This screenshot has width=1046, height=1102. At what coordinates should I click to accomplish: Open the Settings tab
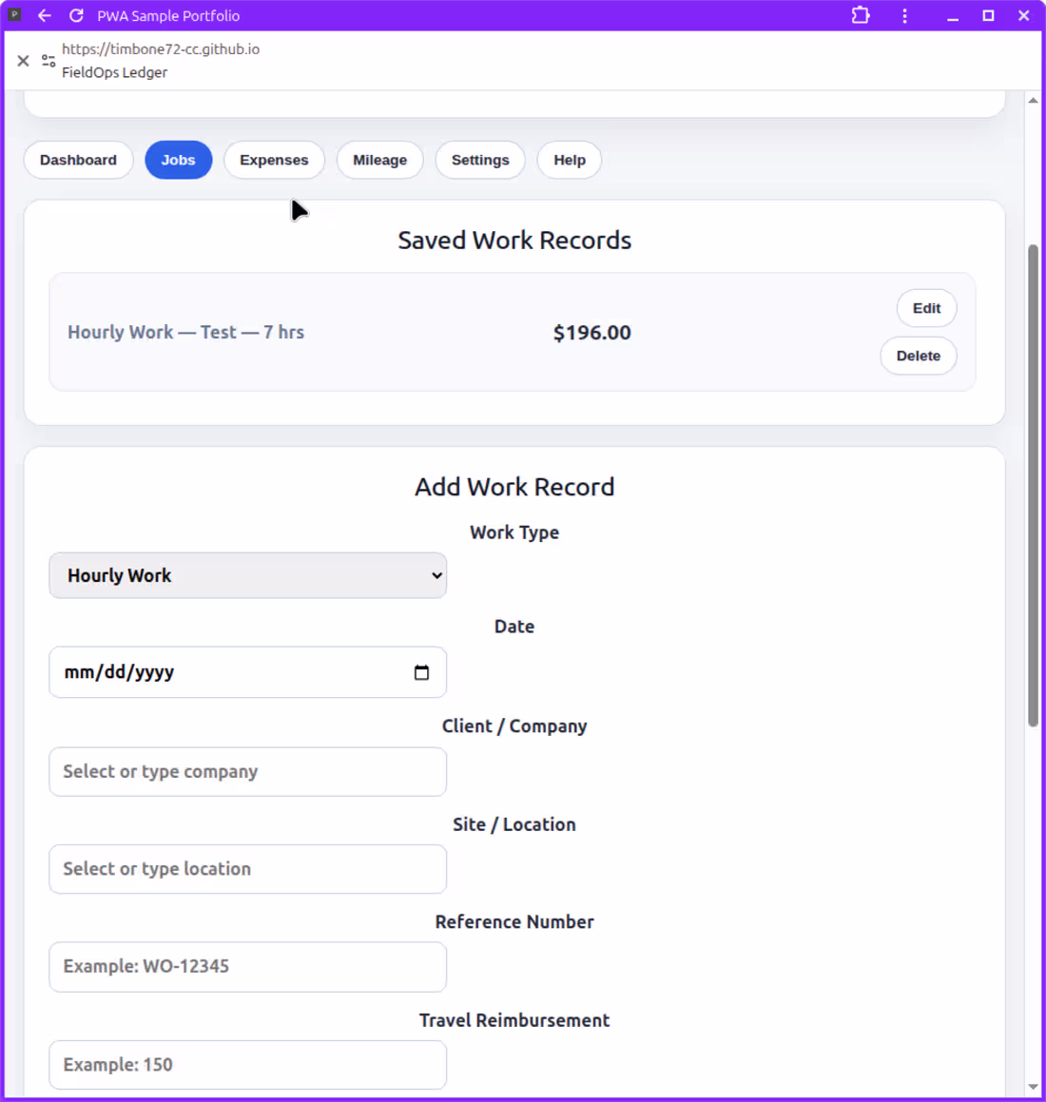point(480,161)
